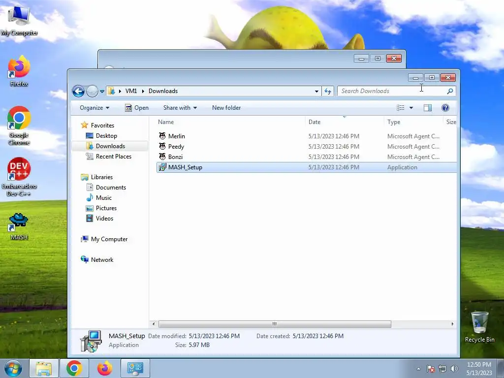Open volume speaker tray icon
Screen dimensions: 504x378
pyautogui.click(x=454, y=369)
